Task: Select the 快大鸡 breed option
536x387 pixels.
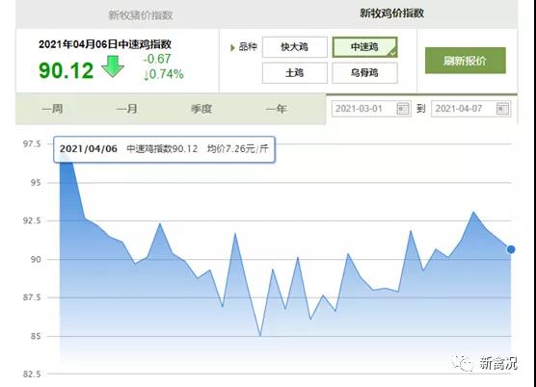Action: pos(295,47)
